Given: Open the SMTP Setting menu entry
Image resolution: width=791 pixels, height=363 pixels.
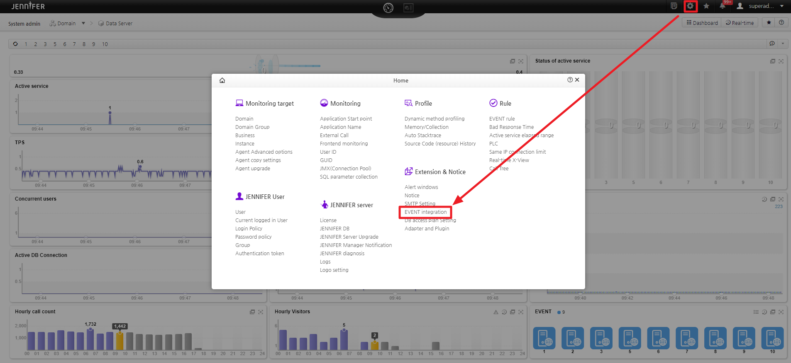Looking at the screenshot, I should point(420,204).
